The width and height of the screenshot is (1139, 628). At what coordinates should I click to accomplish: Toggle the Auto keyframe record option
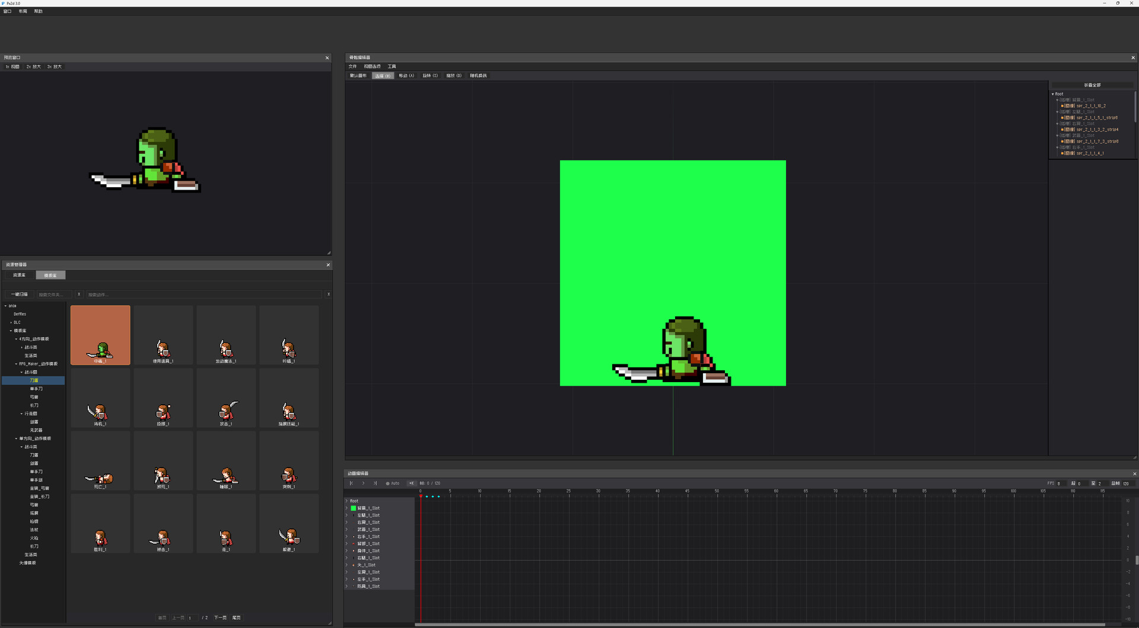[393, 483]
